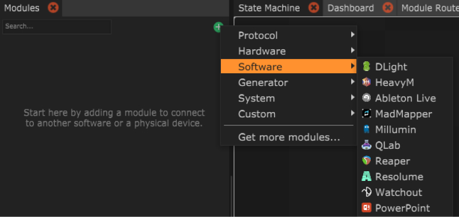This screenshot has height=217, width=459.
Task: Switch to the Module Router tab
Action: coord(430,8)
